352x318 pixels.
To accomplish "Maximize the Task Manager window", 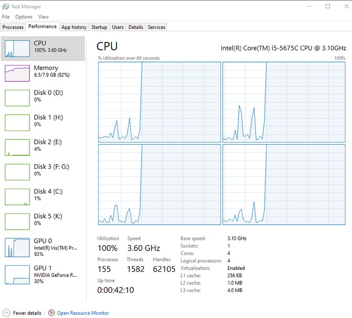I will pyautogui.click(x=328, y=6).
